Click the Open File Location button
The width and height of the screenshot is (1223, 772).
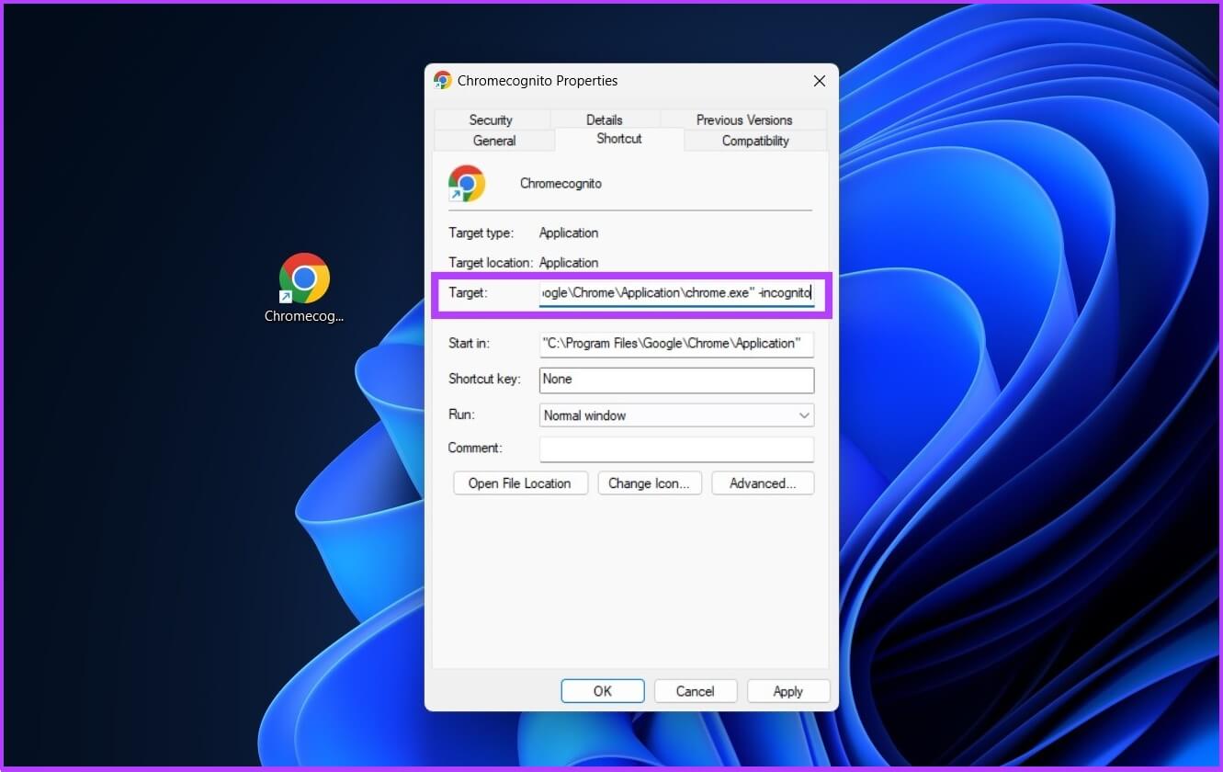pyautogui.click(x=520, y=483)
